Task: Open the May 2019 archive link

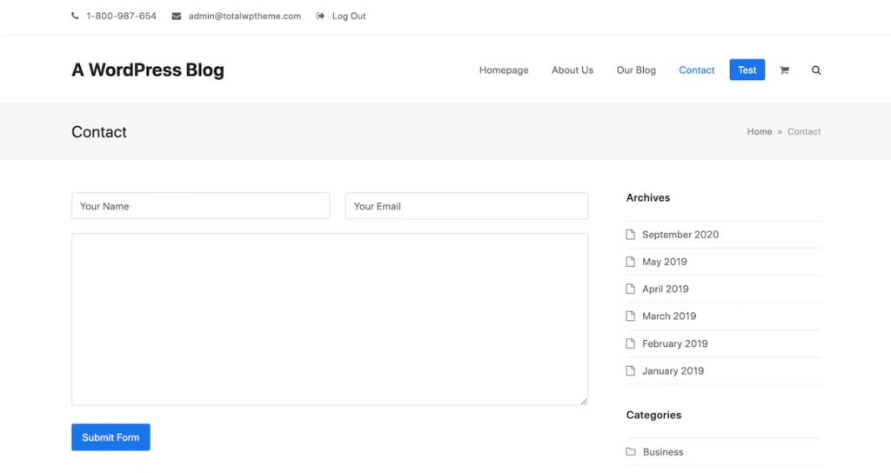Action: (x=664, y=262)
